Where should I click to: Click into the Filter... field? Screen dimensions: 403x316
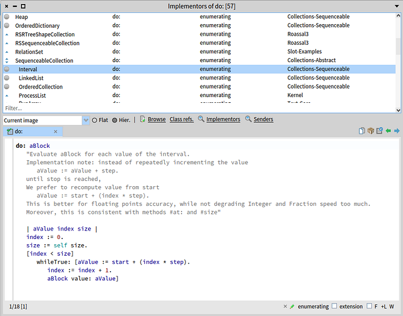coord(199,108)
